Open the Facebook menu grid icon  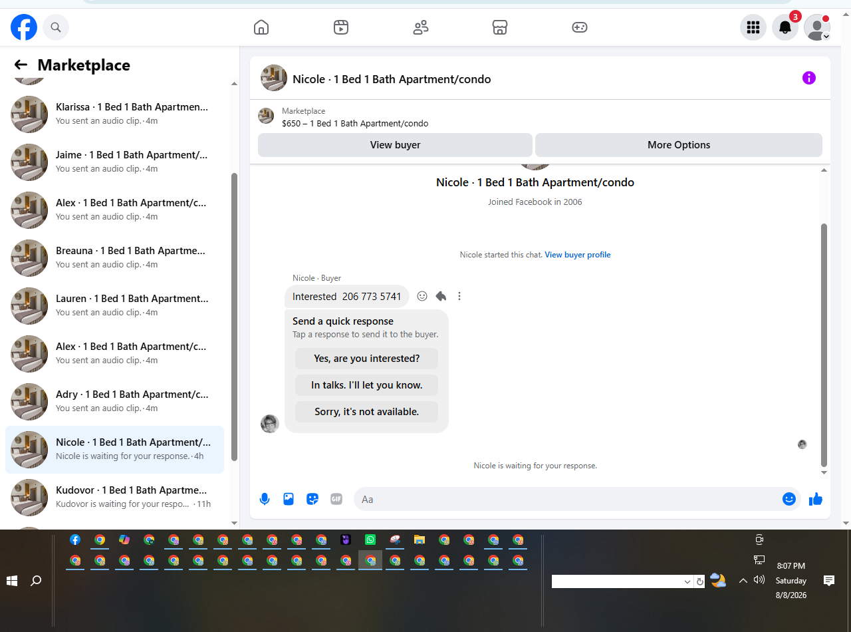click(x=753, y=27)
